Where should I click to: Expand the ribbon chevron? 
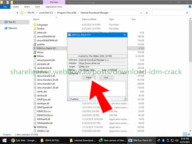coord(186,7)
